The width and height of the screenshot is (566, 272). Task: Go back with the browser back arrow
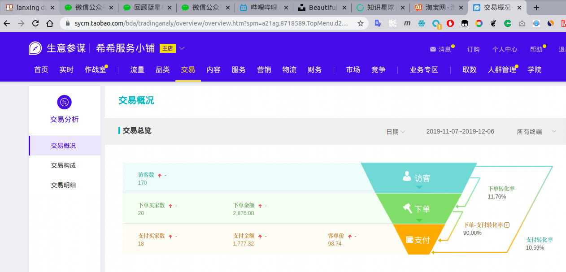(7, 23)
